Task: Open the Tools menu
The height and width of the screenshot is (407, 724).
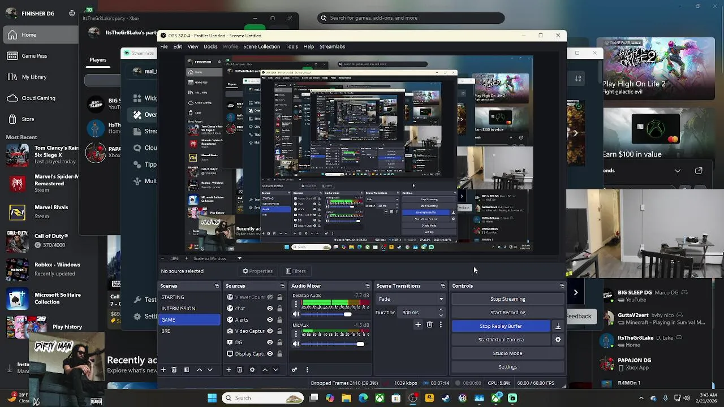Action: [292, 47]
